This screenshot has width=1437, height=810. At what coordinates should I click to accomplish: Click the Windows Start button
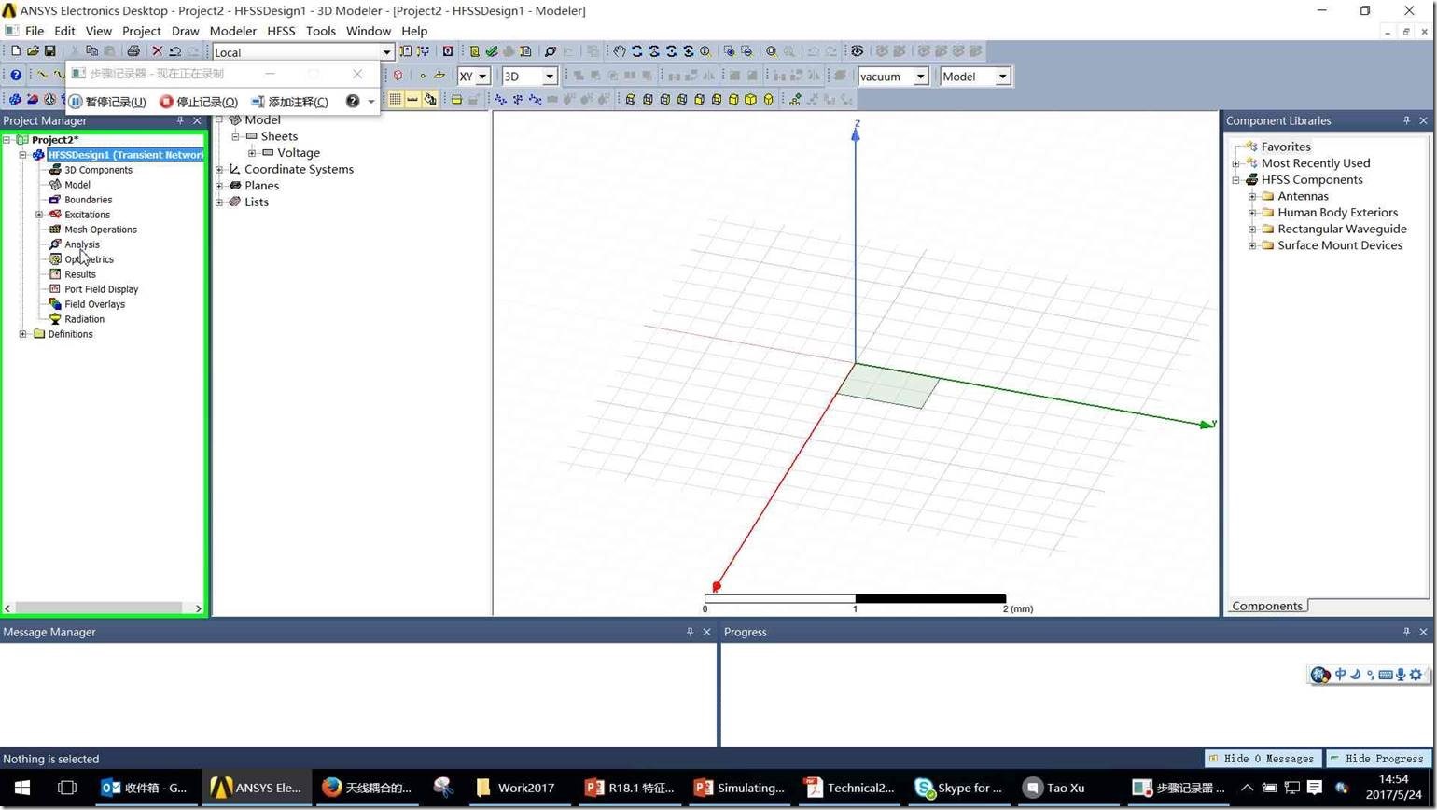(22, 788)
